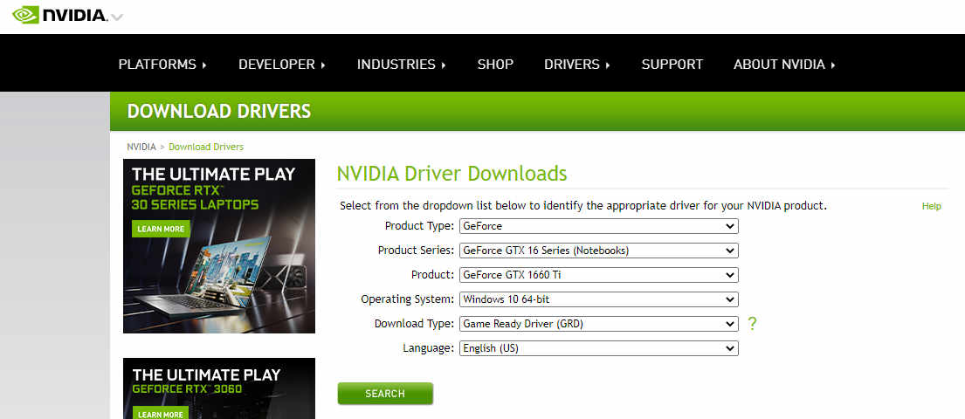The width and height of the screenshot is (965, 419).
Task: Click the chevron next to NVIDIA logo
Action: 117,17
